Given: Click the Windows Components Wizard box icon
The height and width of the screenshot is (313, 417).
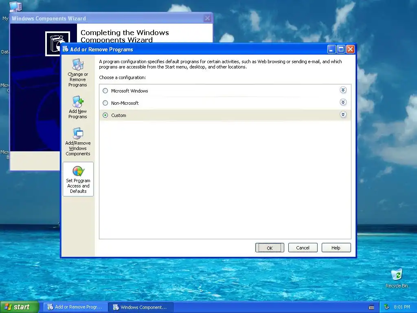Looking at the screenshot, I should [57, 44].
